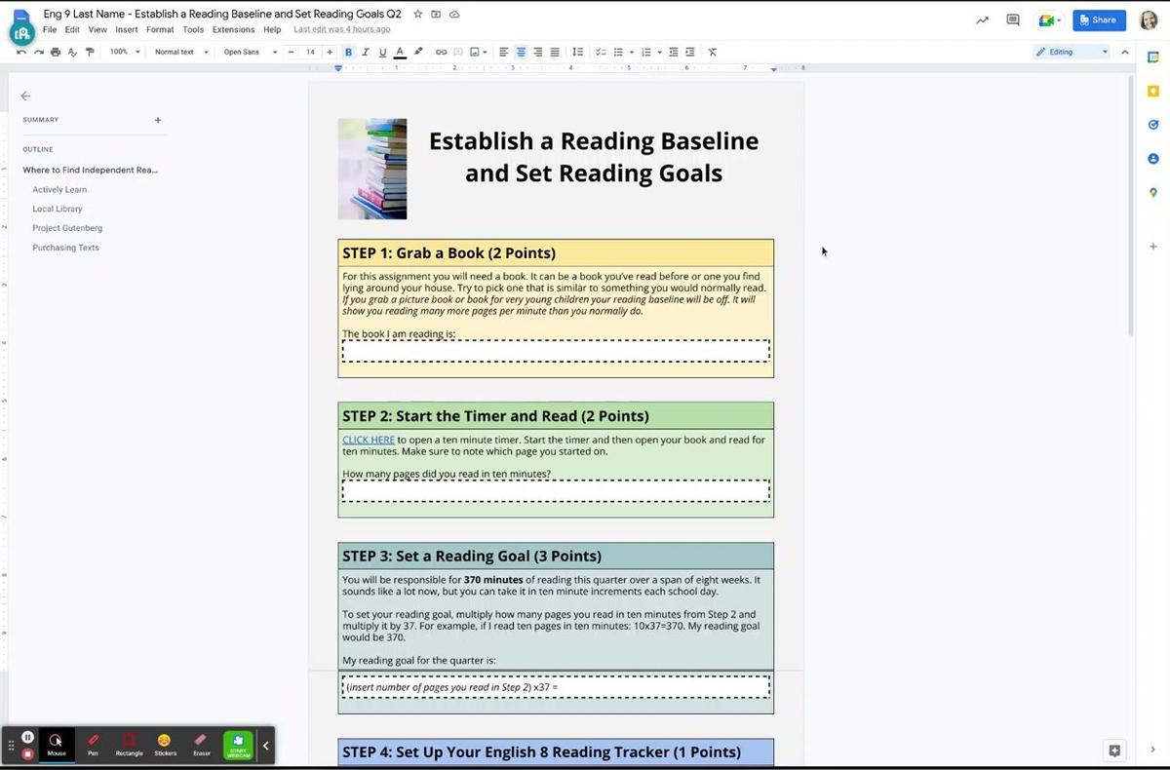Set left text alignment
The width and height of the screenshot is (1170, 770).
coord(504,52)
